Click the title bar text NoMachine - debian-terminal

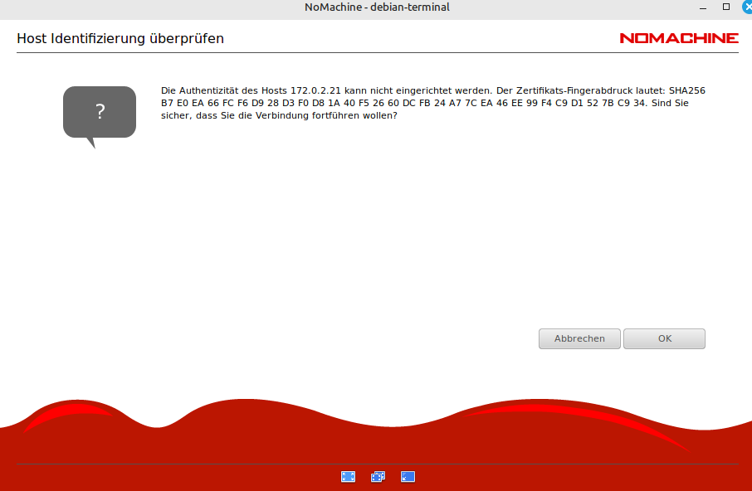click(376, 7)
